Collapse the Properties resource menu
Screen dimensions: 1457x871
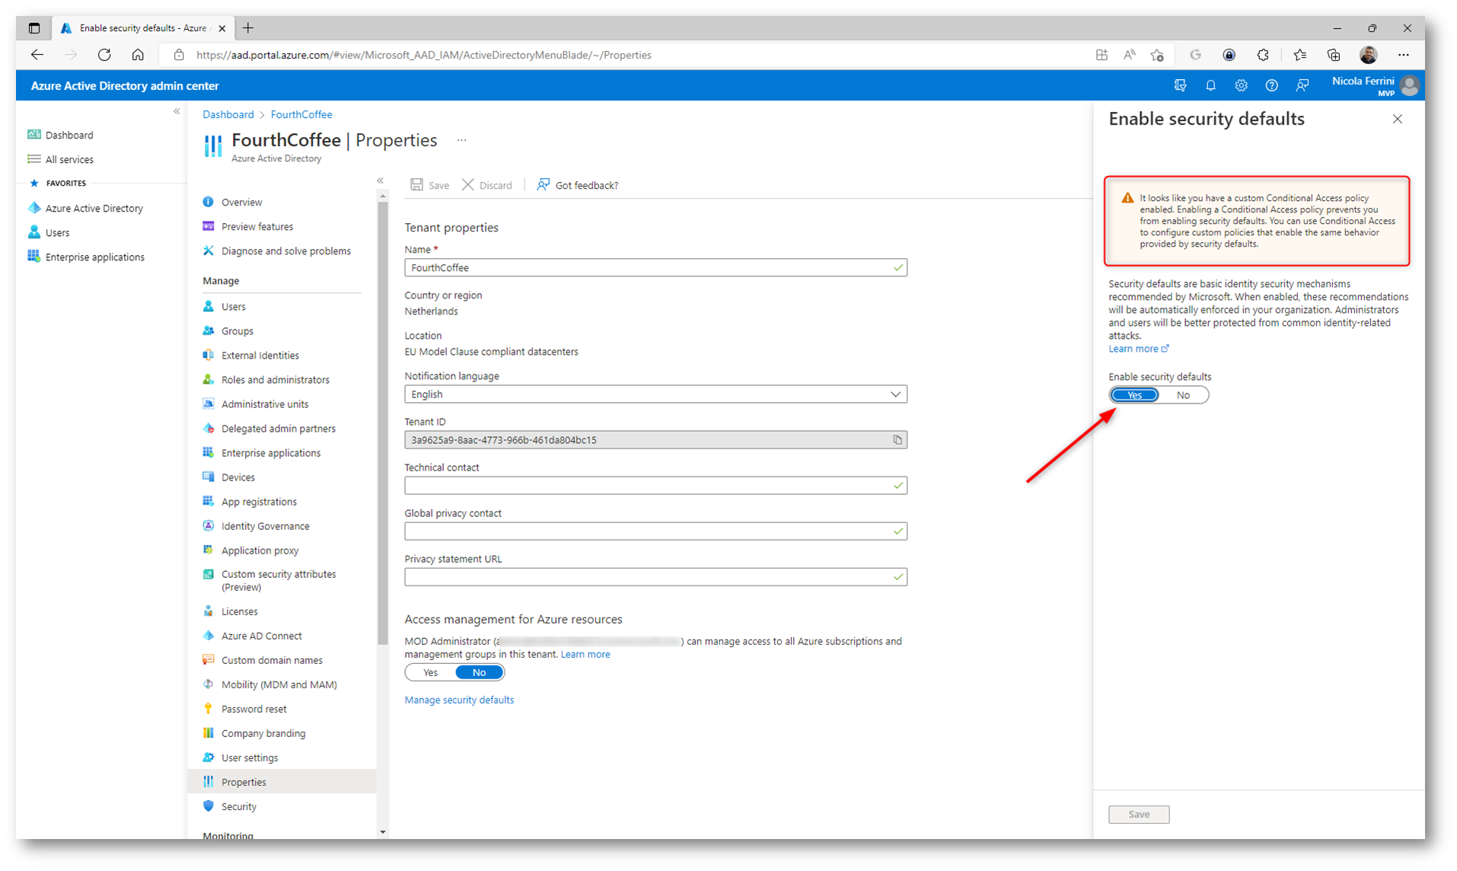(380, 181)
